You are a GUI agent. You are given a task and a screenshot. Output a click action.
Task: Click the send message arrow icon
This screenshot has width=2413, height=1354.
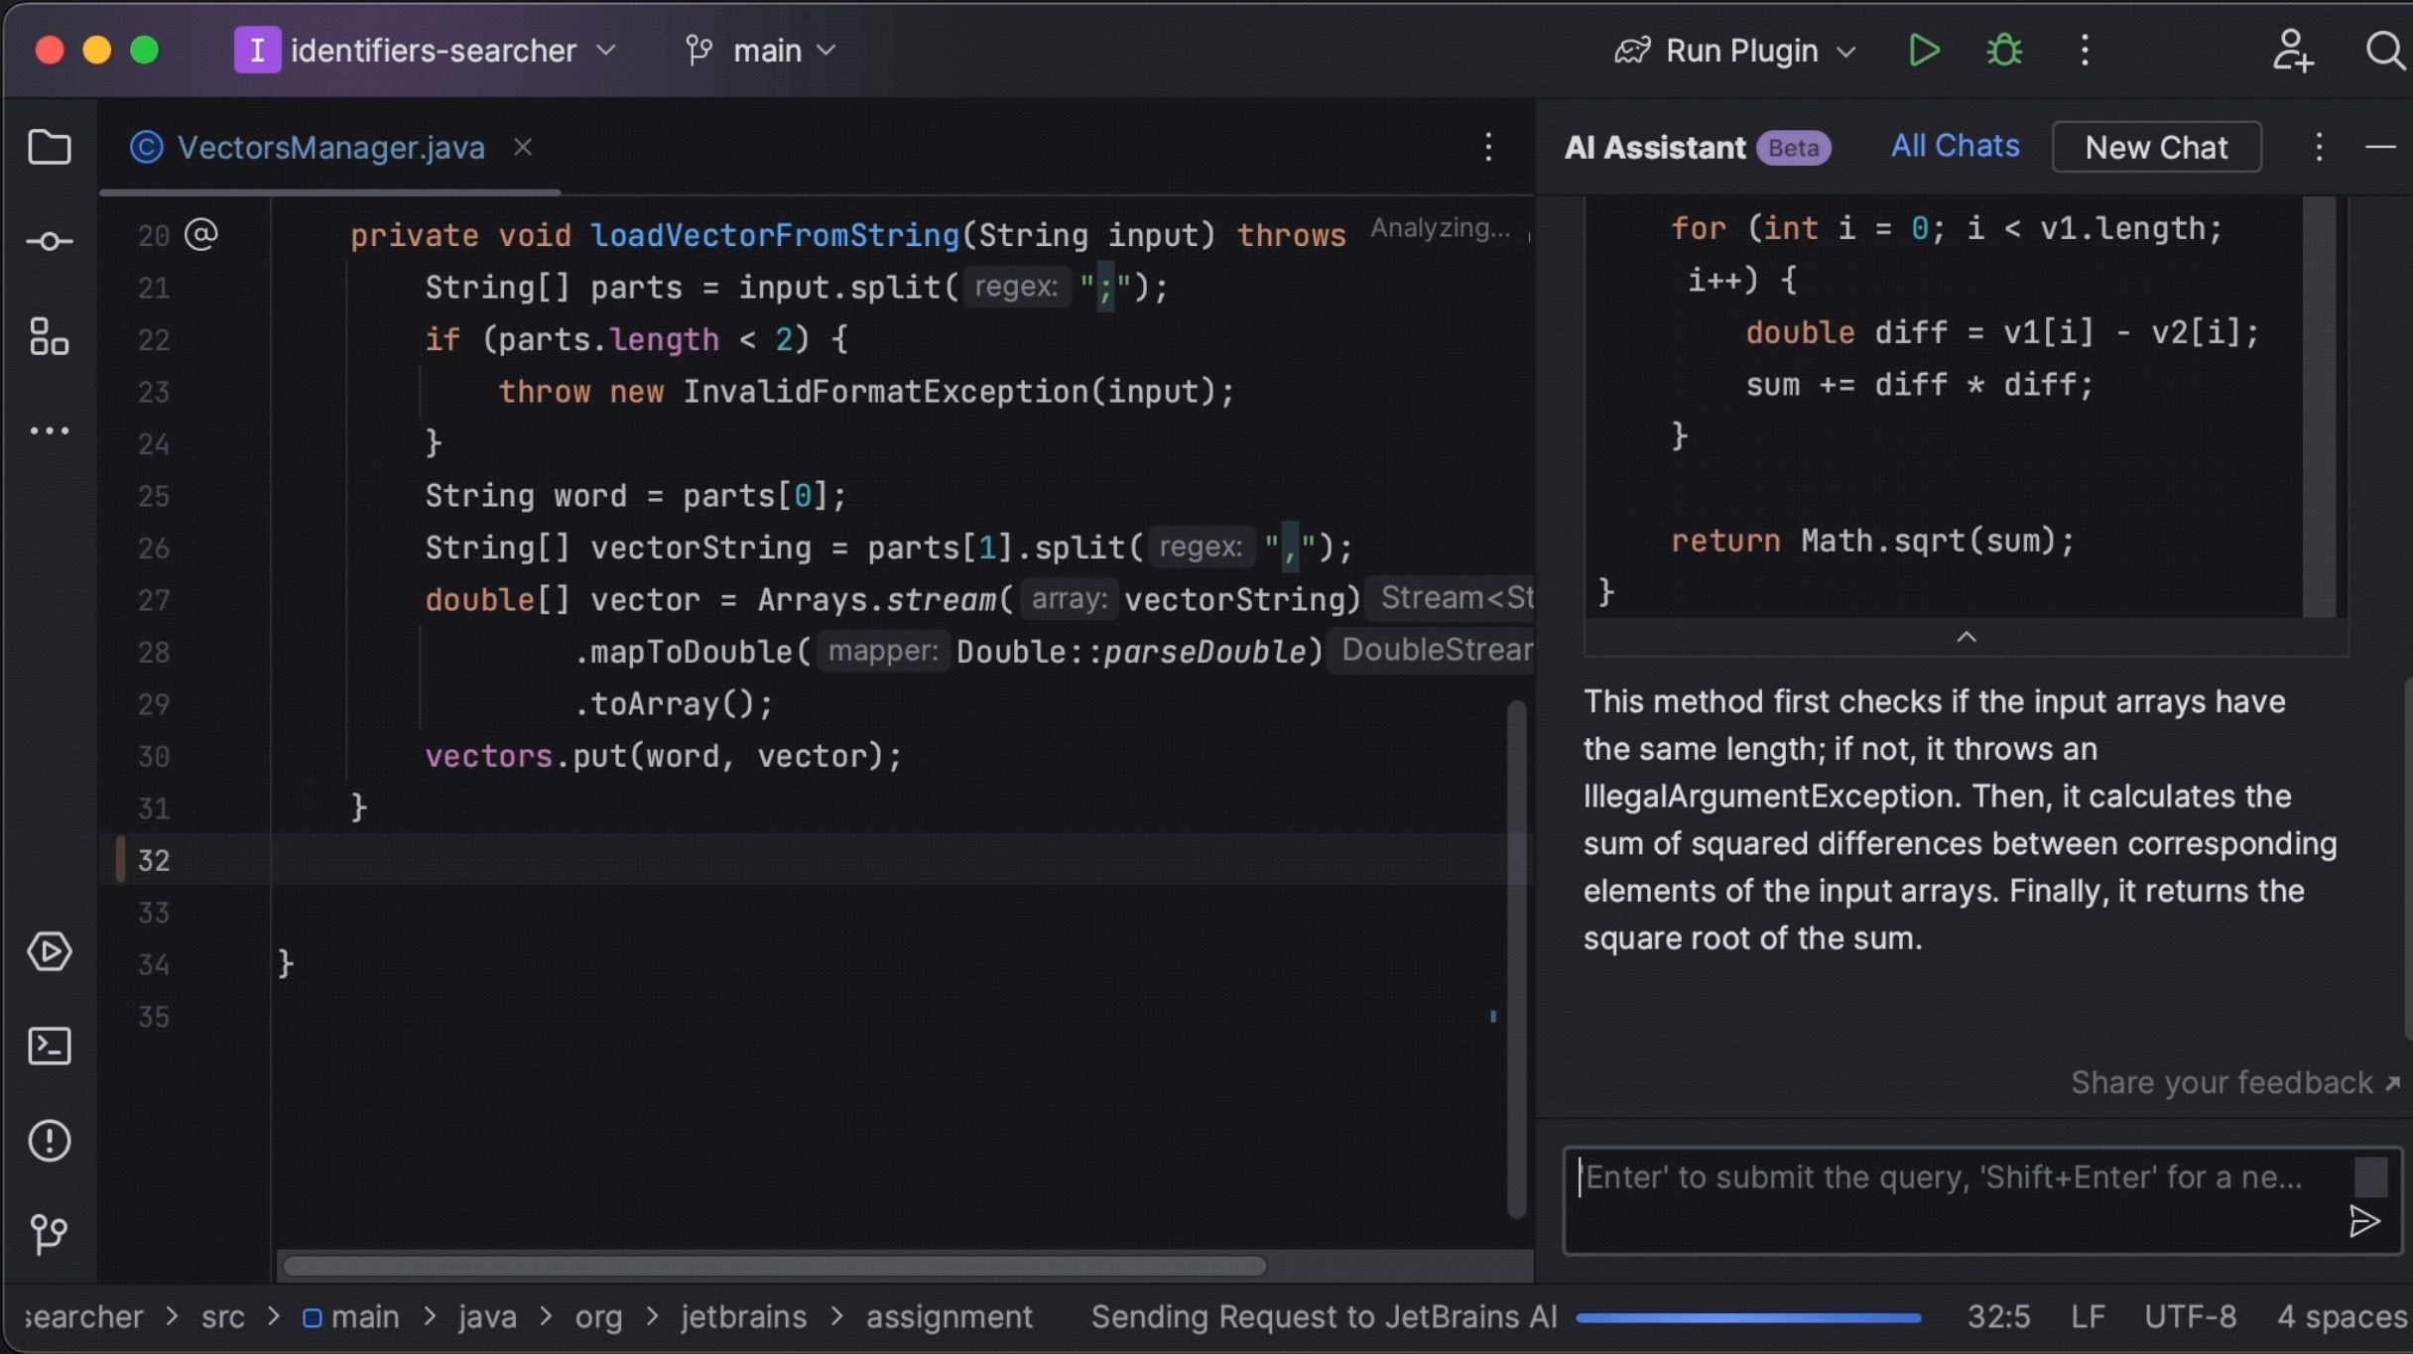[2364, 1222]
